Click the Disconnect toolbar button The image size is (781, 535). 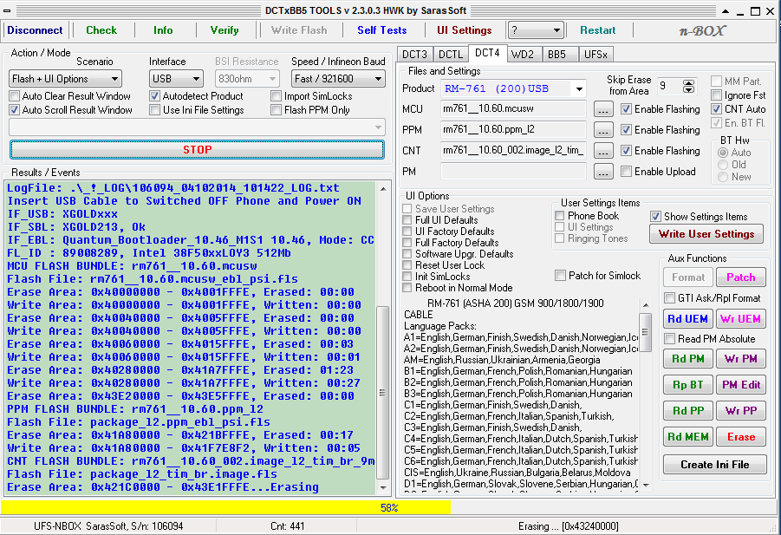[x=35, y=30]
